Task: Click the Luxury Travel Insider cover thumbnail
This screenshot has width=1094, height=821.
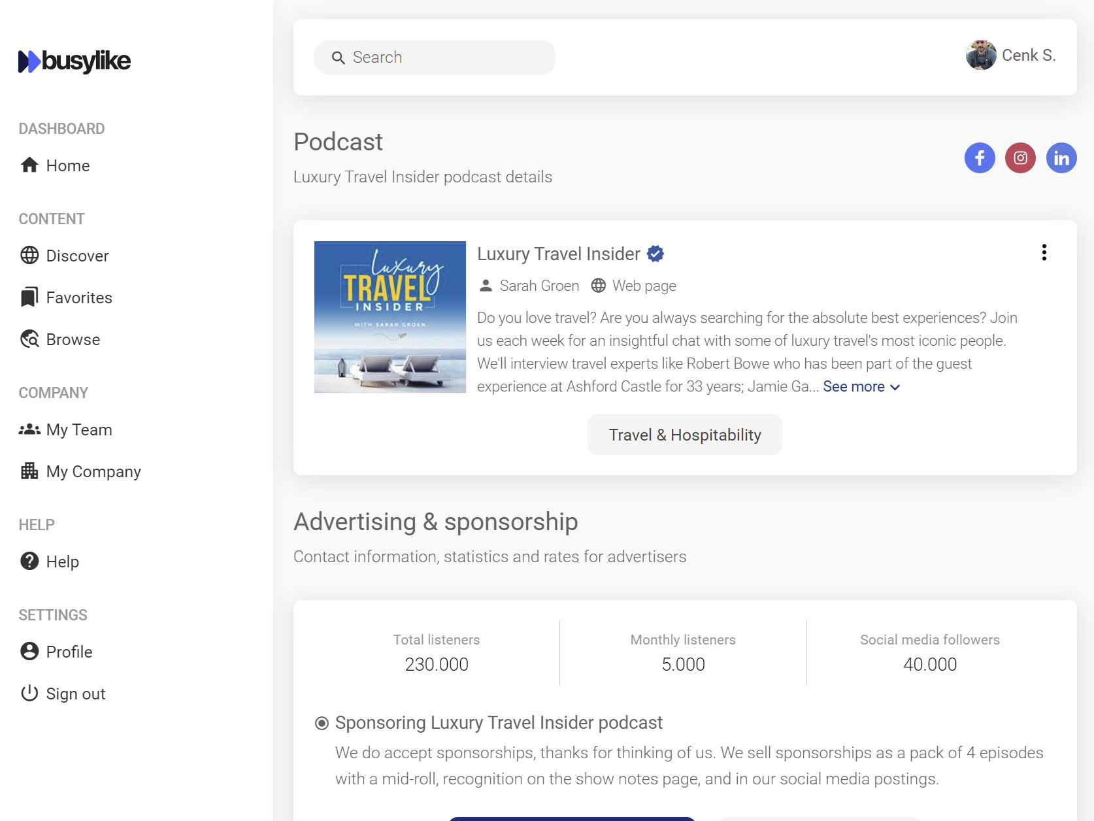Action: click(390, 317)
